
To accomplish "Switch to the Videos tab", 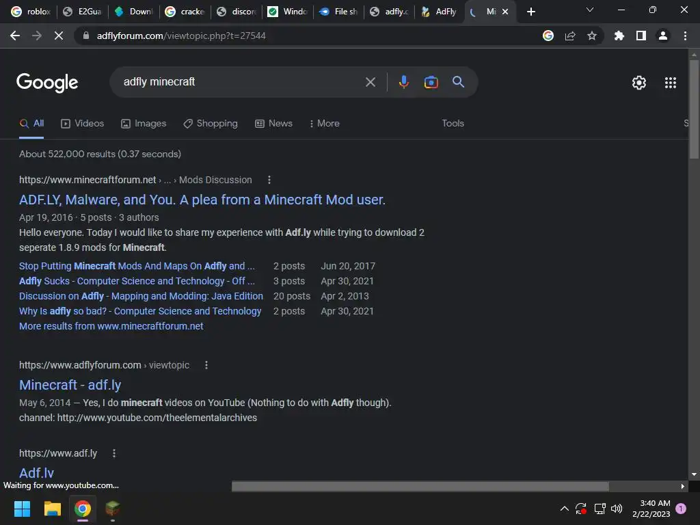I will tap(83, 123).
